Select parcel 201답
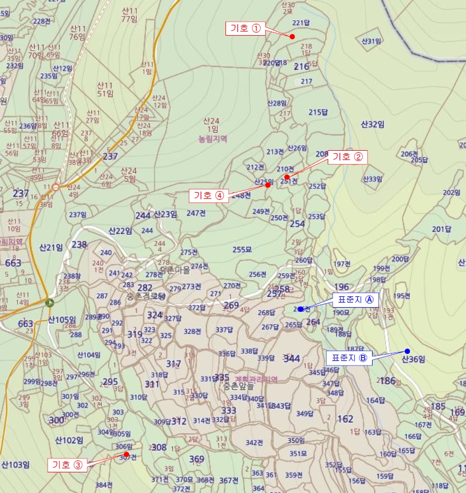466x493 pixels. (442, 229)
